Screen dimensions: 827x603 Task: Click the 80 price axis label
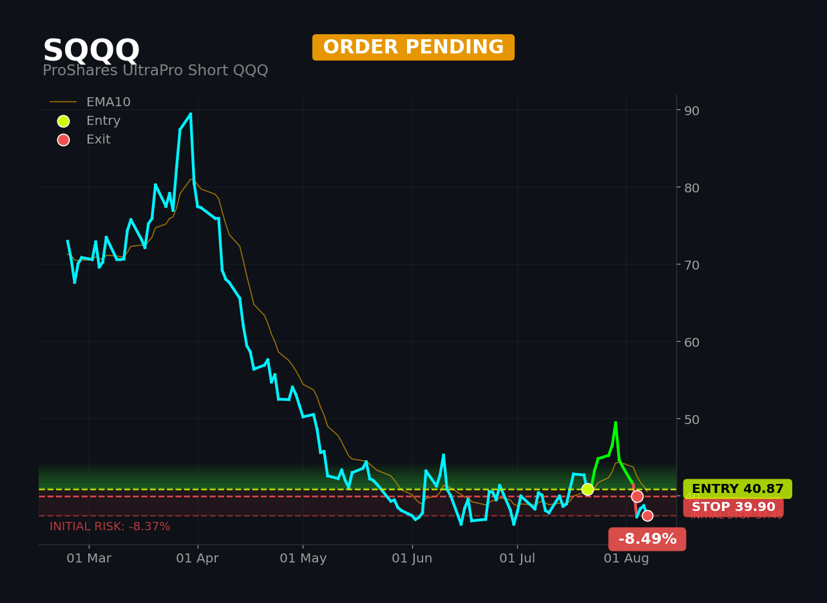coord(692,187)
